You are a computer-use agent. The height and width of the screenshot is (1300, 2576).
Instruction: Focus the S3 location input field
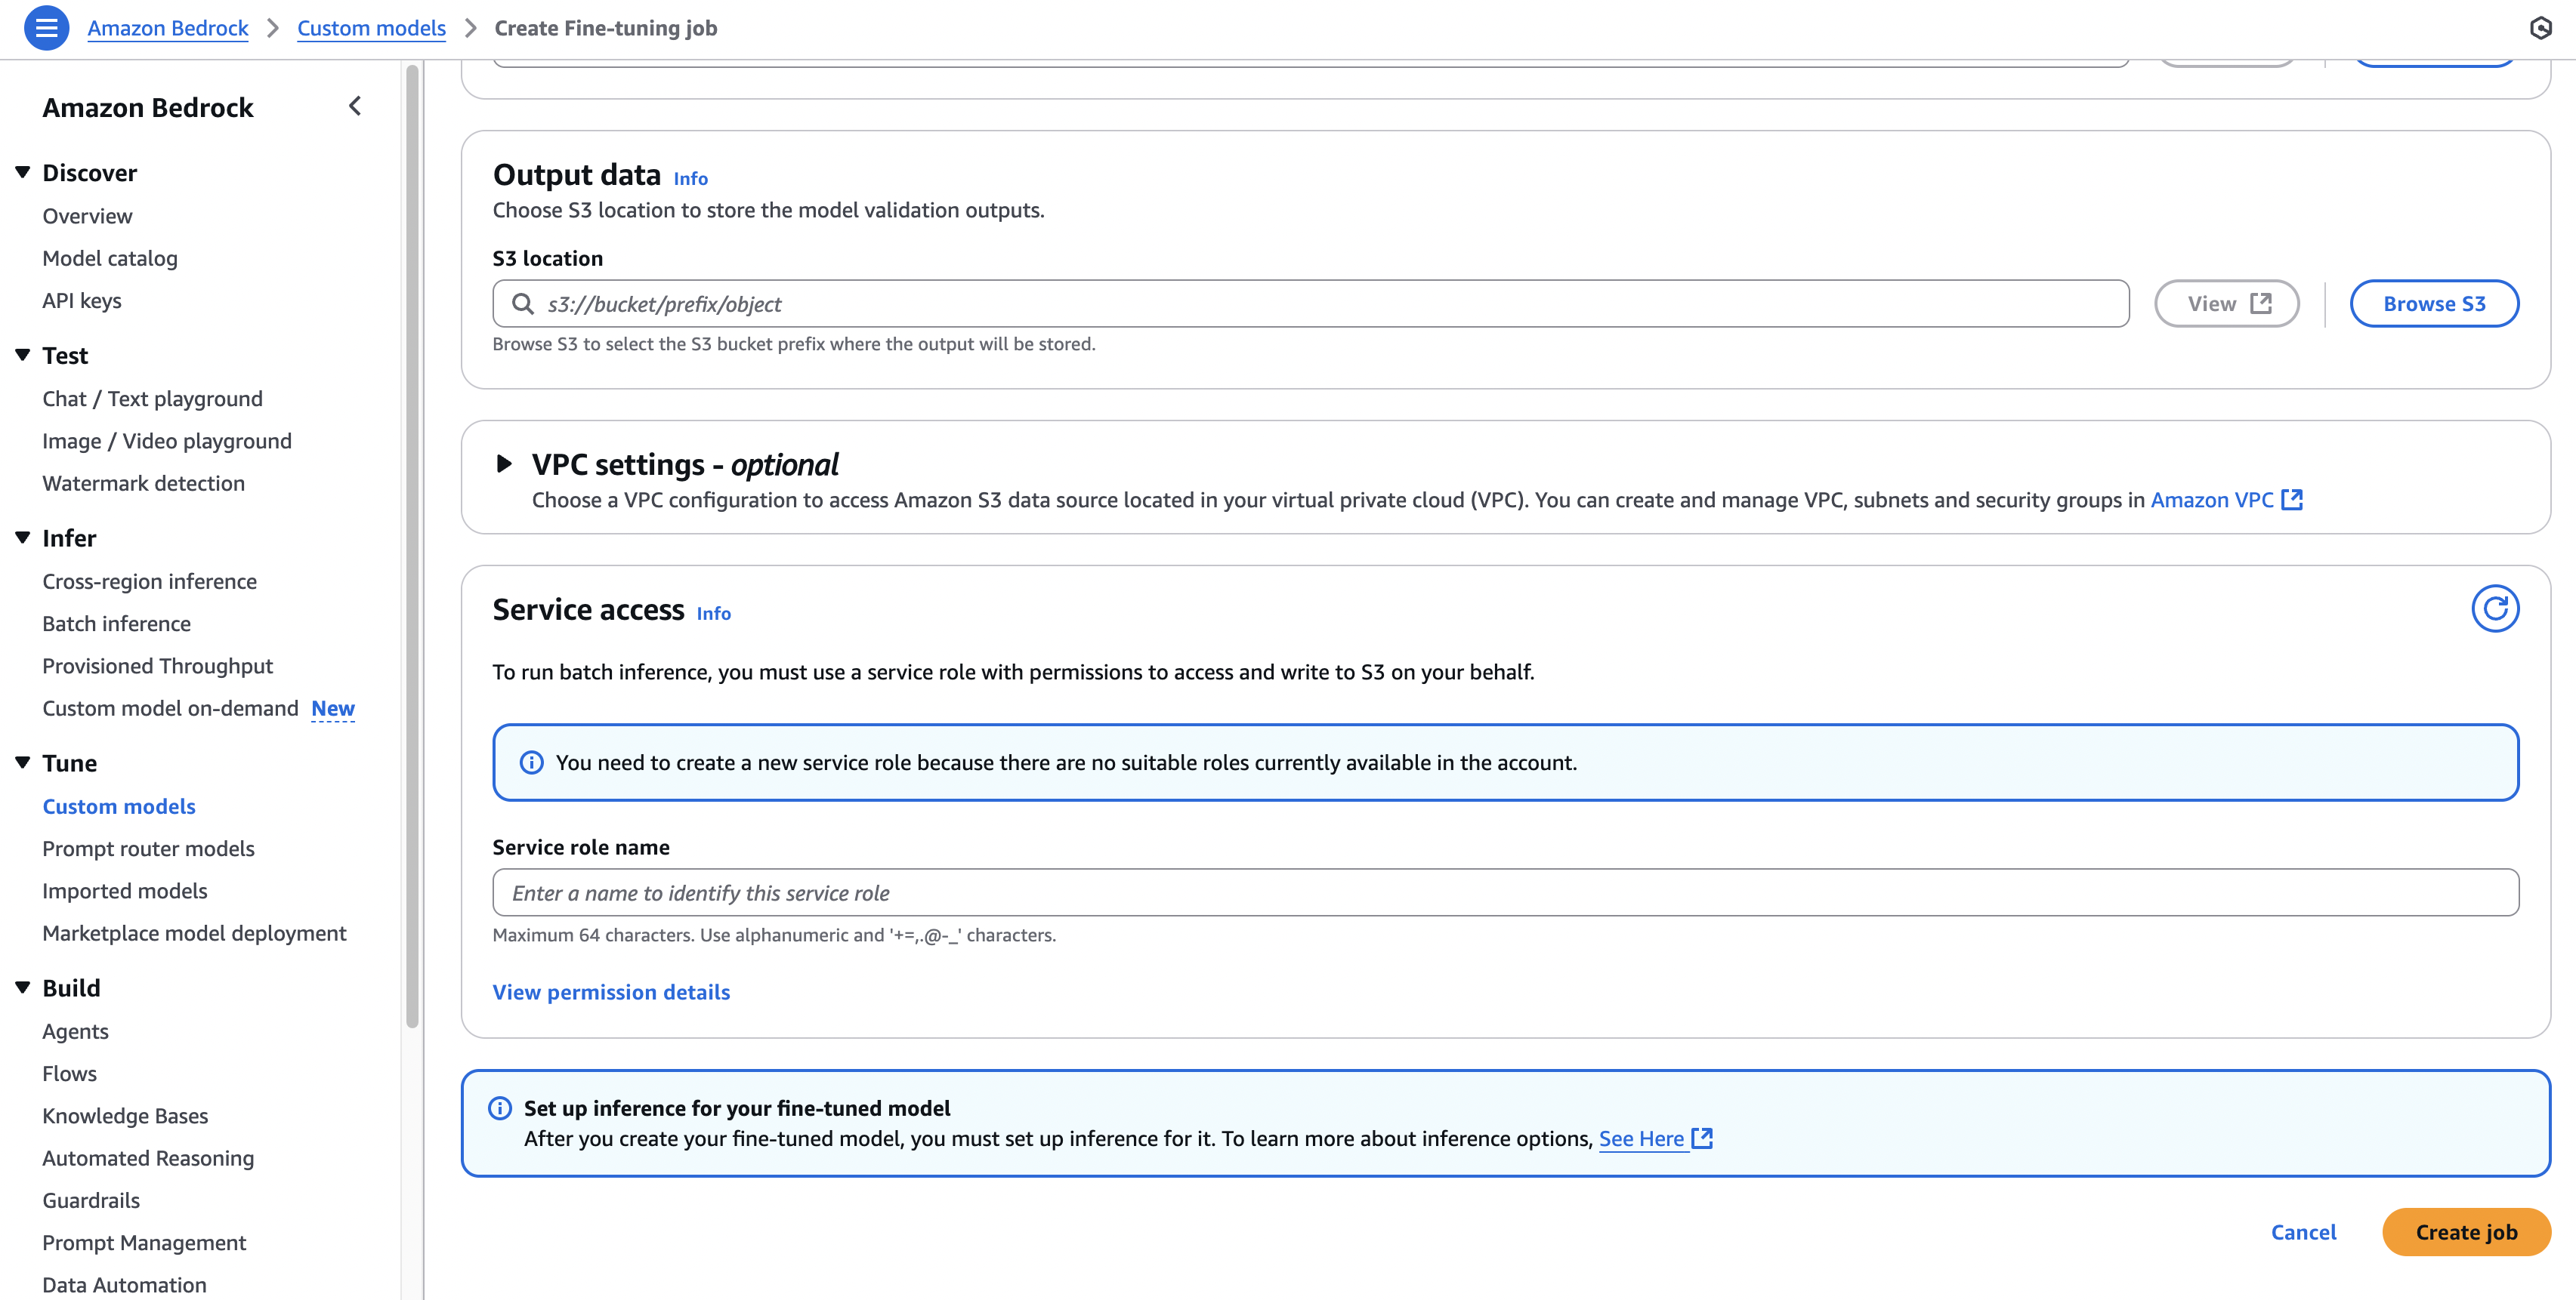(x=1310, y=303)
